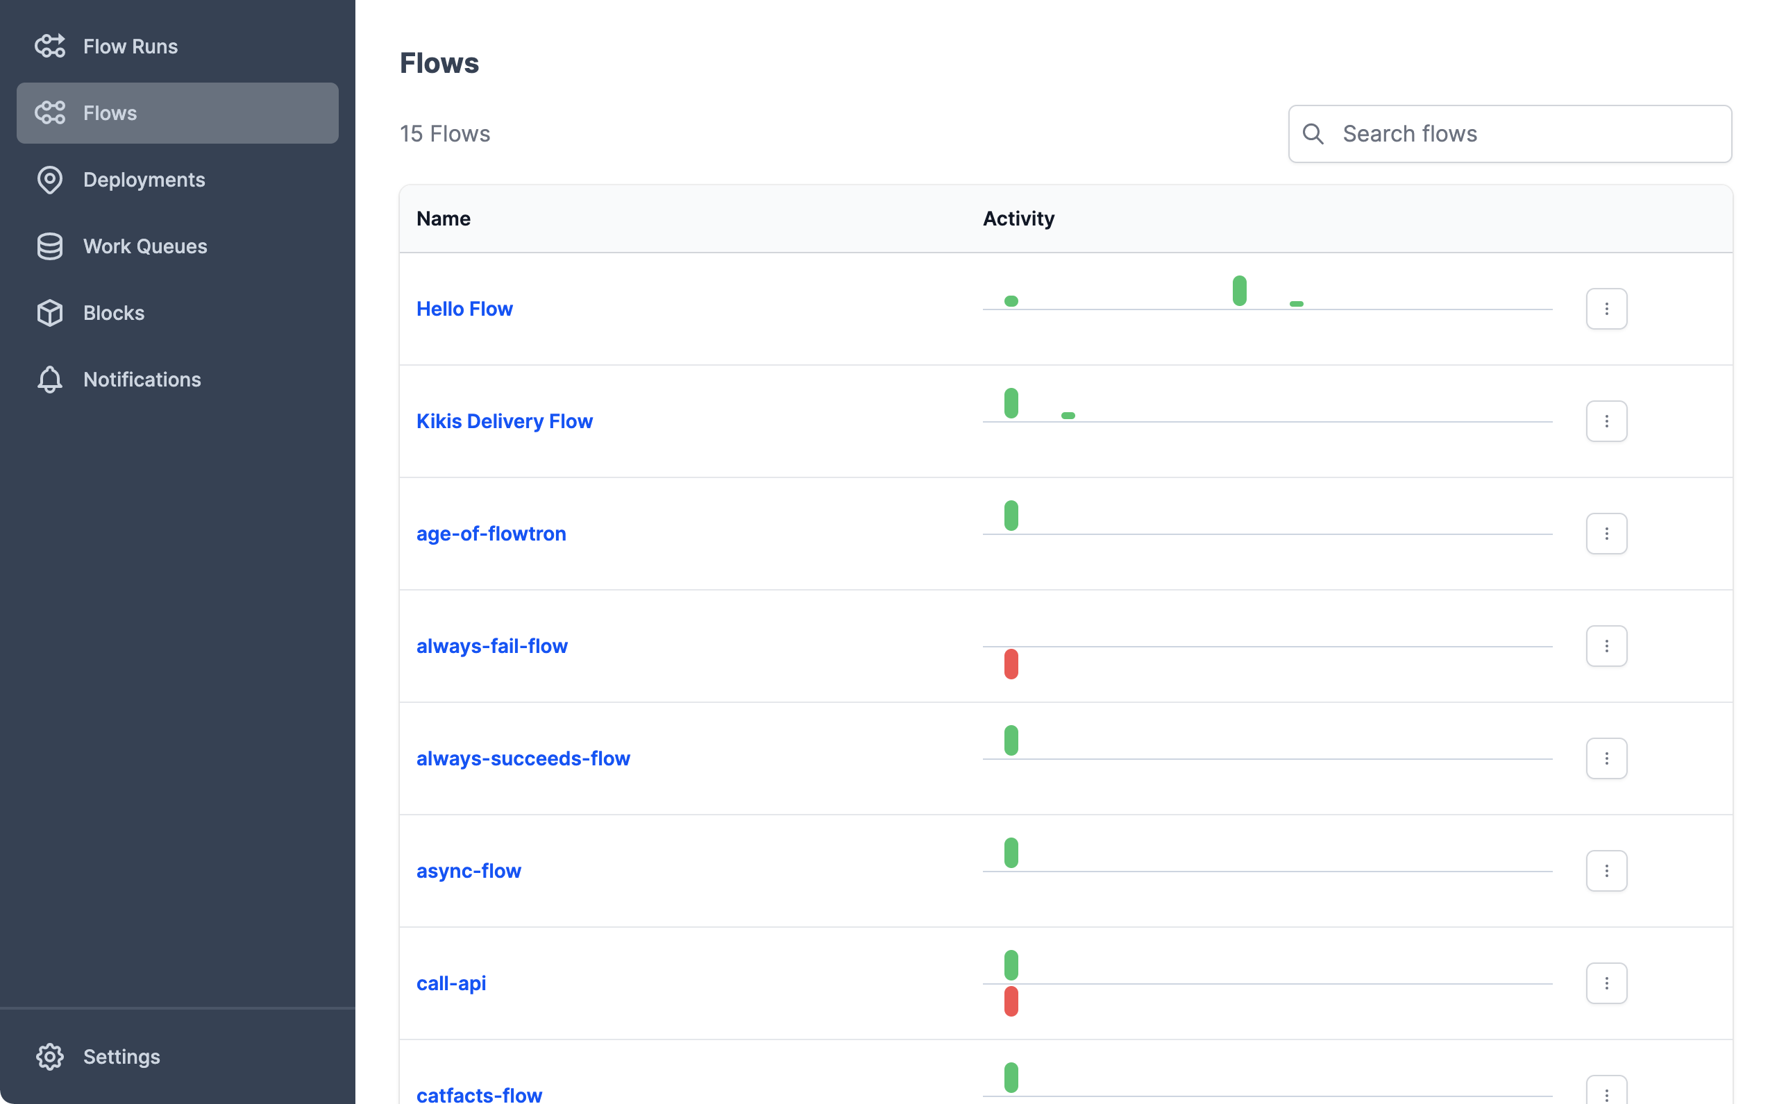Click the Activity column header
1777x1104 pixels.
pos(1018,219)
